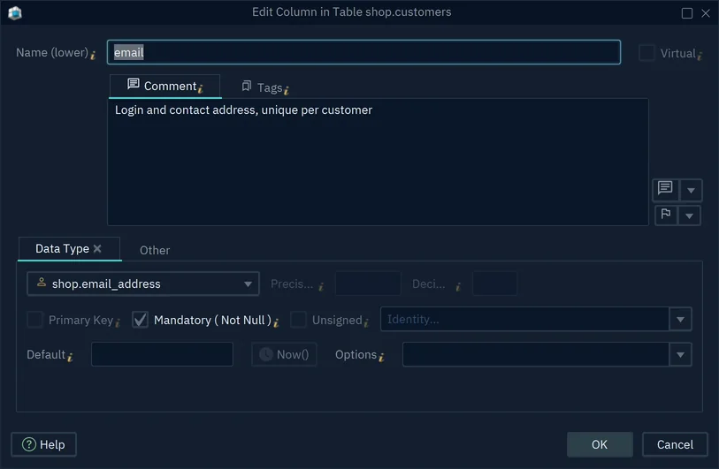This screenshot has width=719, height=469.
Task: Click the info icon next to the Options label
Action: click(381, 357)
